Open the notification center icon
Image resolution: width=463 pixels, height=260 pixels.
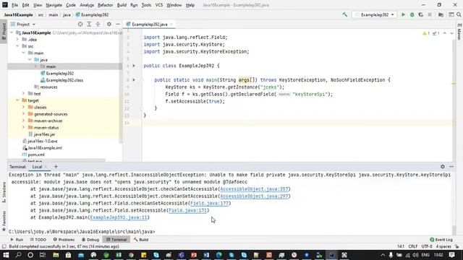click(451, 255)
